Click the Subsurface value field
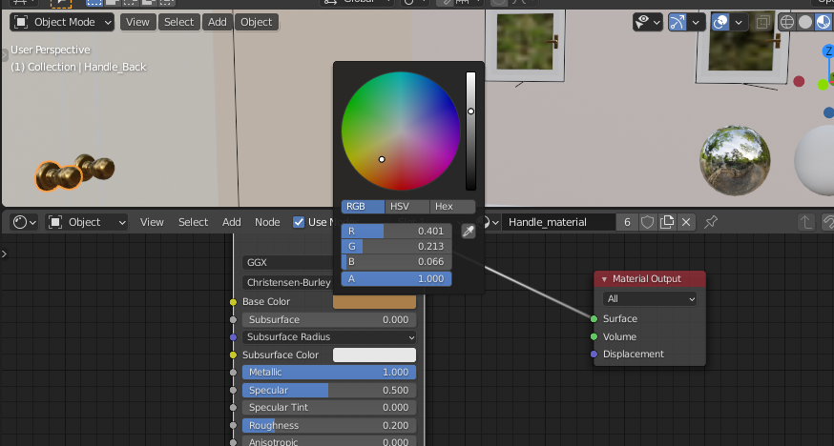 point(329,319)
